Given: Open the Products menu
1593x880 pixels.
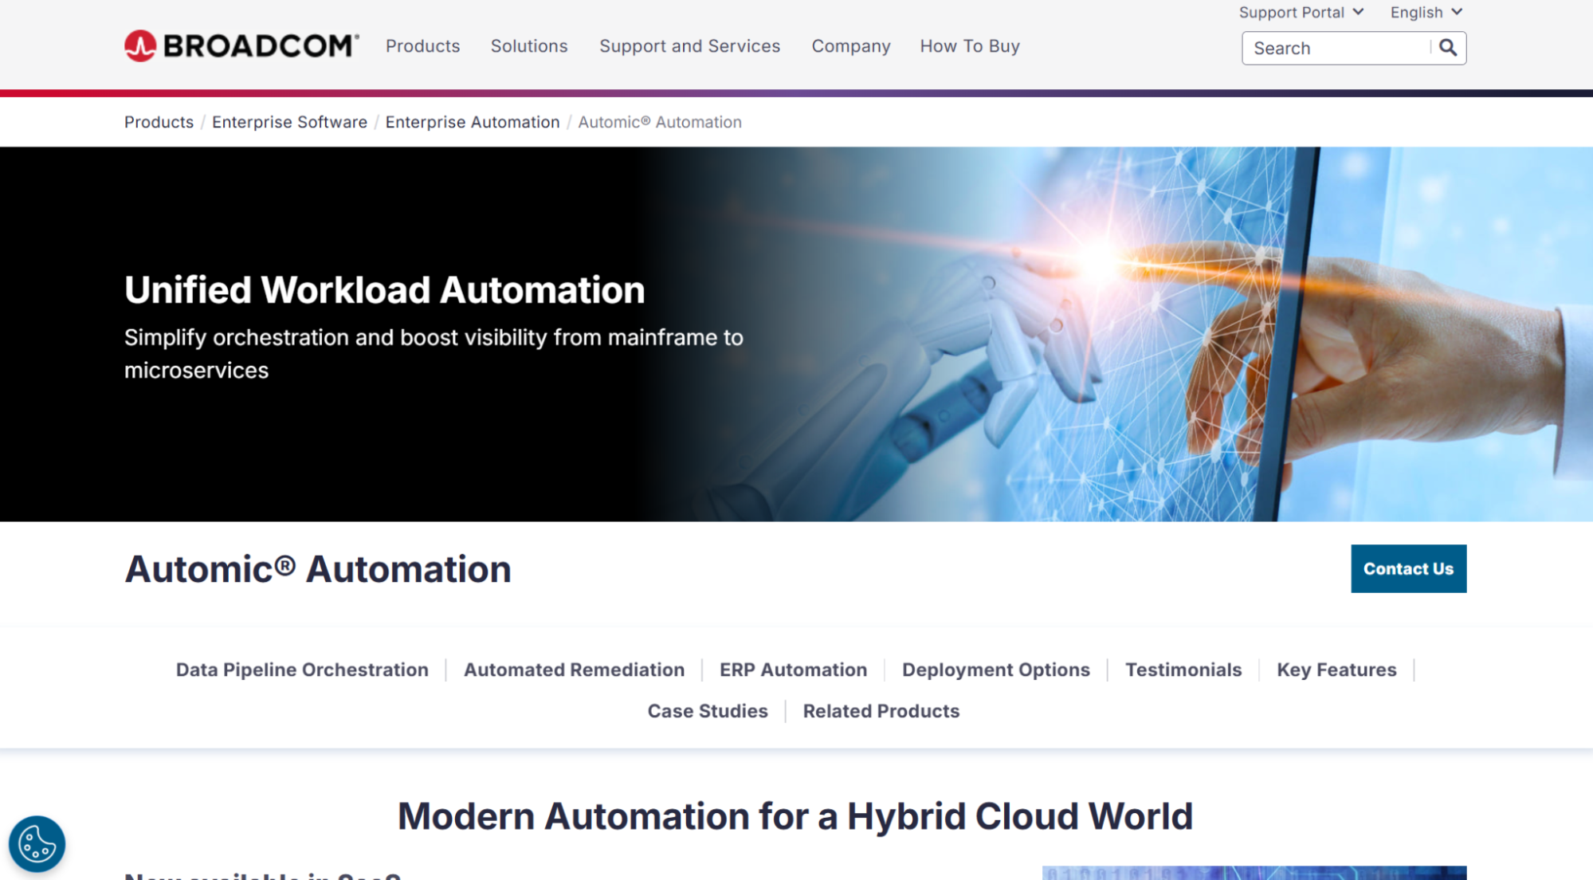Looking at the screenshot, I should point(422,46).
